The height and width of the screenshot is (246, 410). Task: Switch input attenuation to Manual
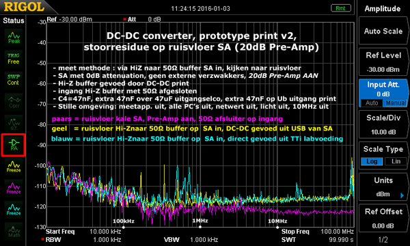pyautogui.click(x=396, y=103)
